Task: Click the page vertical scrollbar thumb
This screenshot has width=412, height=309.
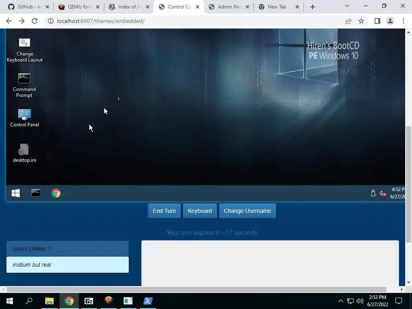Action: pyautogui.click(x=409, y=184)
